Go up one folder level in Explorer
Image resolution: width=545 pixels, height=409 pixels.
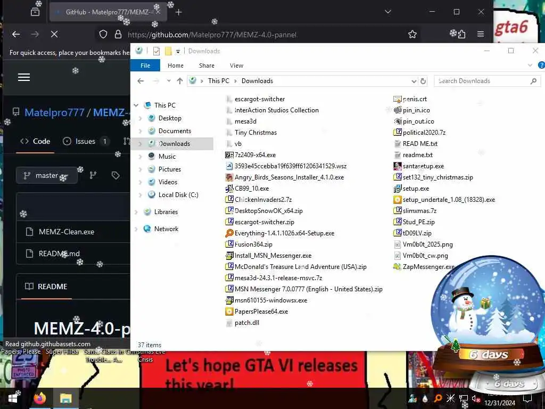coord(180,81)
